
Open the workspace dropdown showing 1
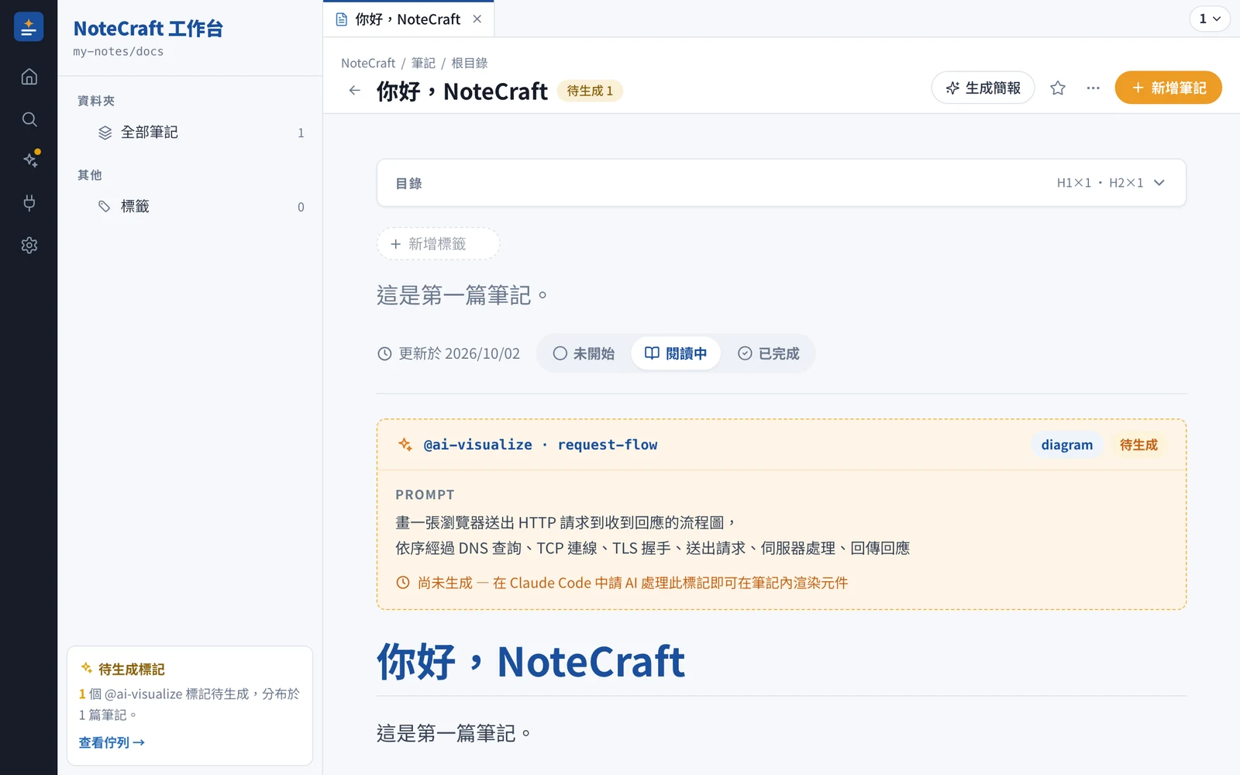tap(1210, 19)
